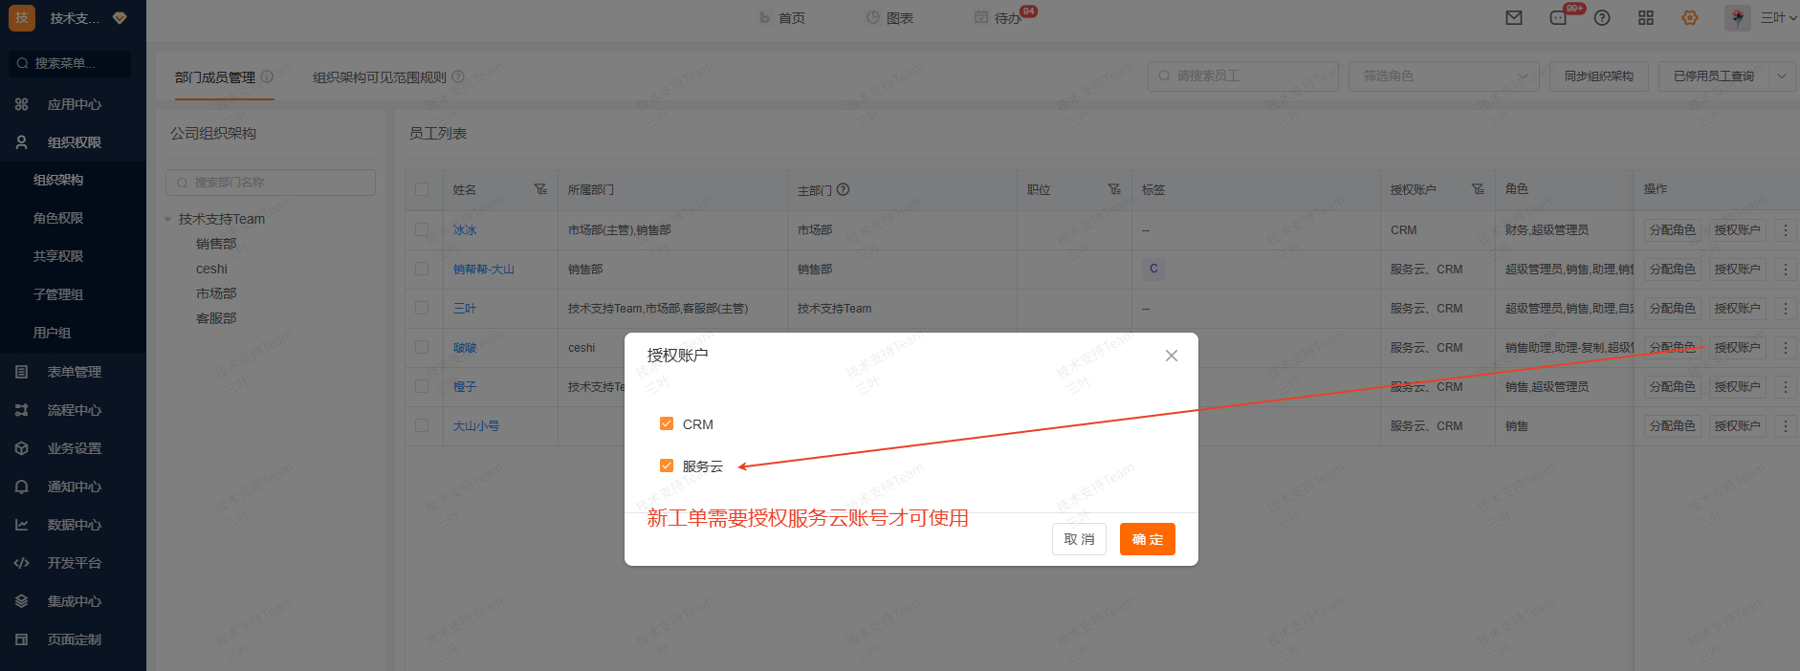Click the orange settings gear icon

click(x=1690, y=18)
